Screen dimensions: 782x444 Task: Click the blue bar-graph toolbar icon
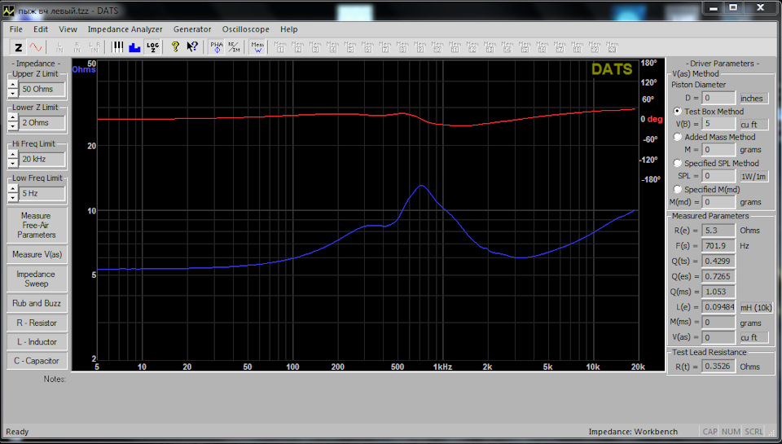point(134,47)
